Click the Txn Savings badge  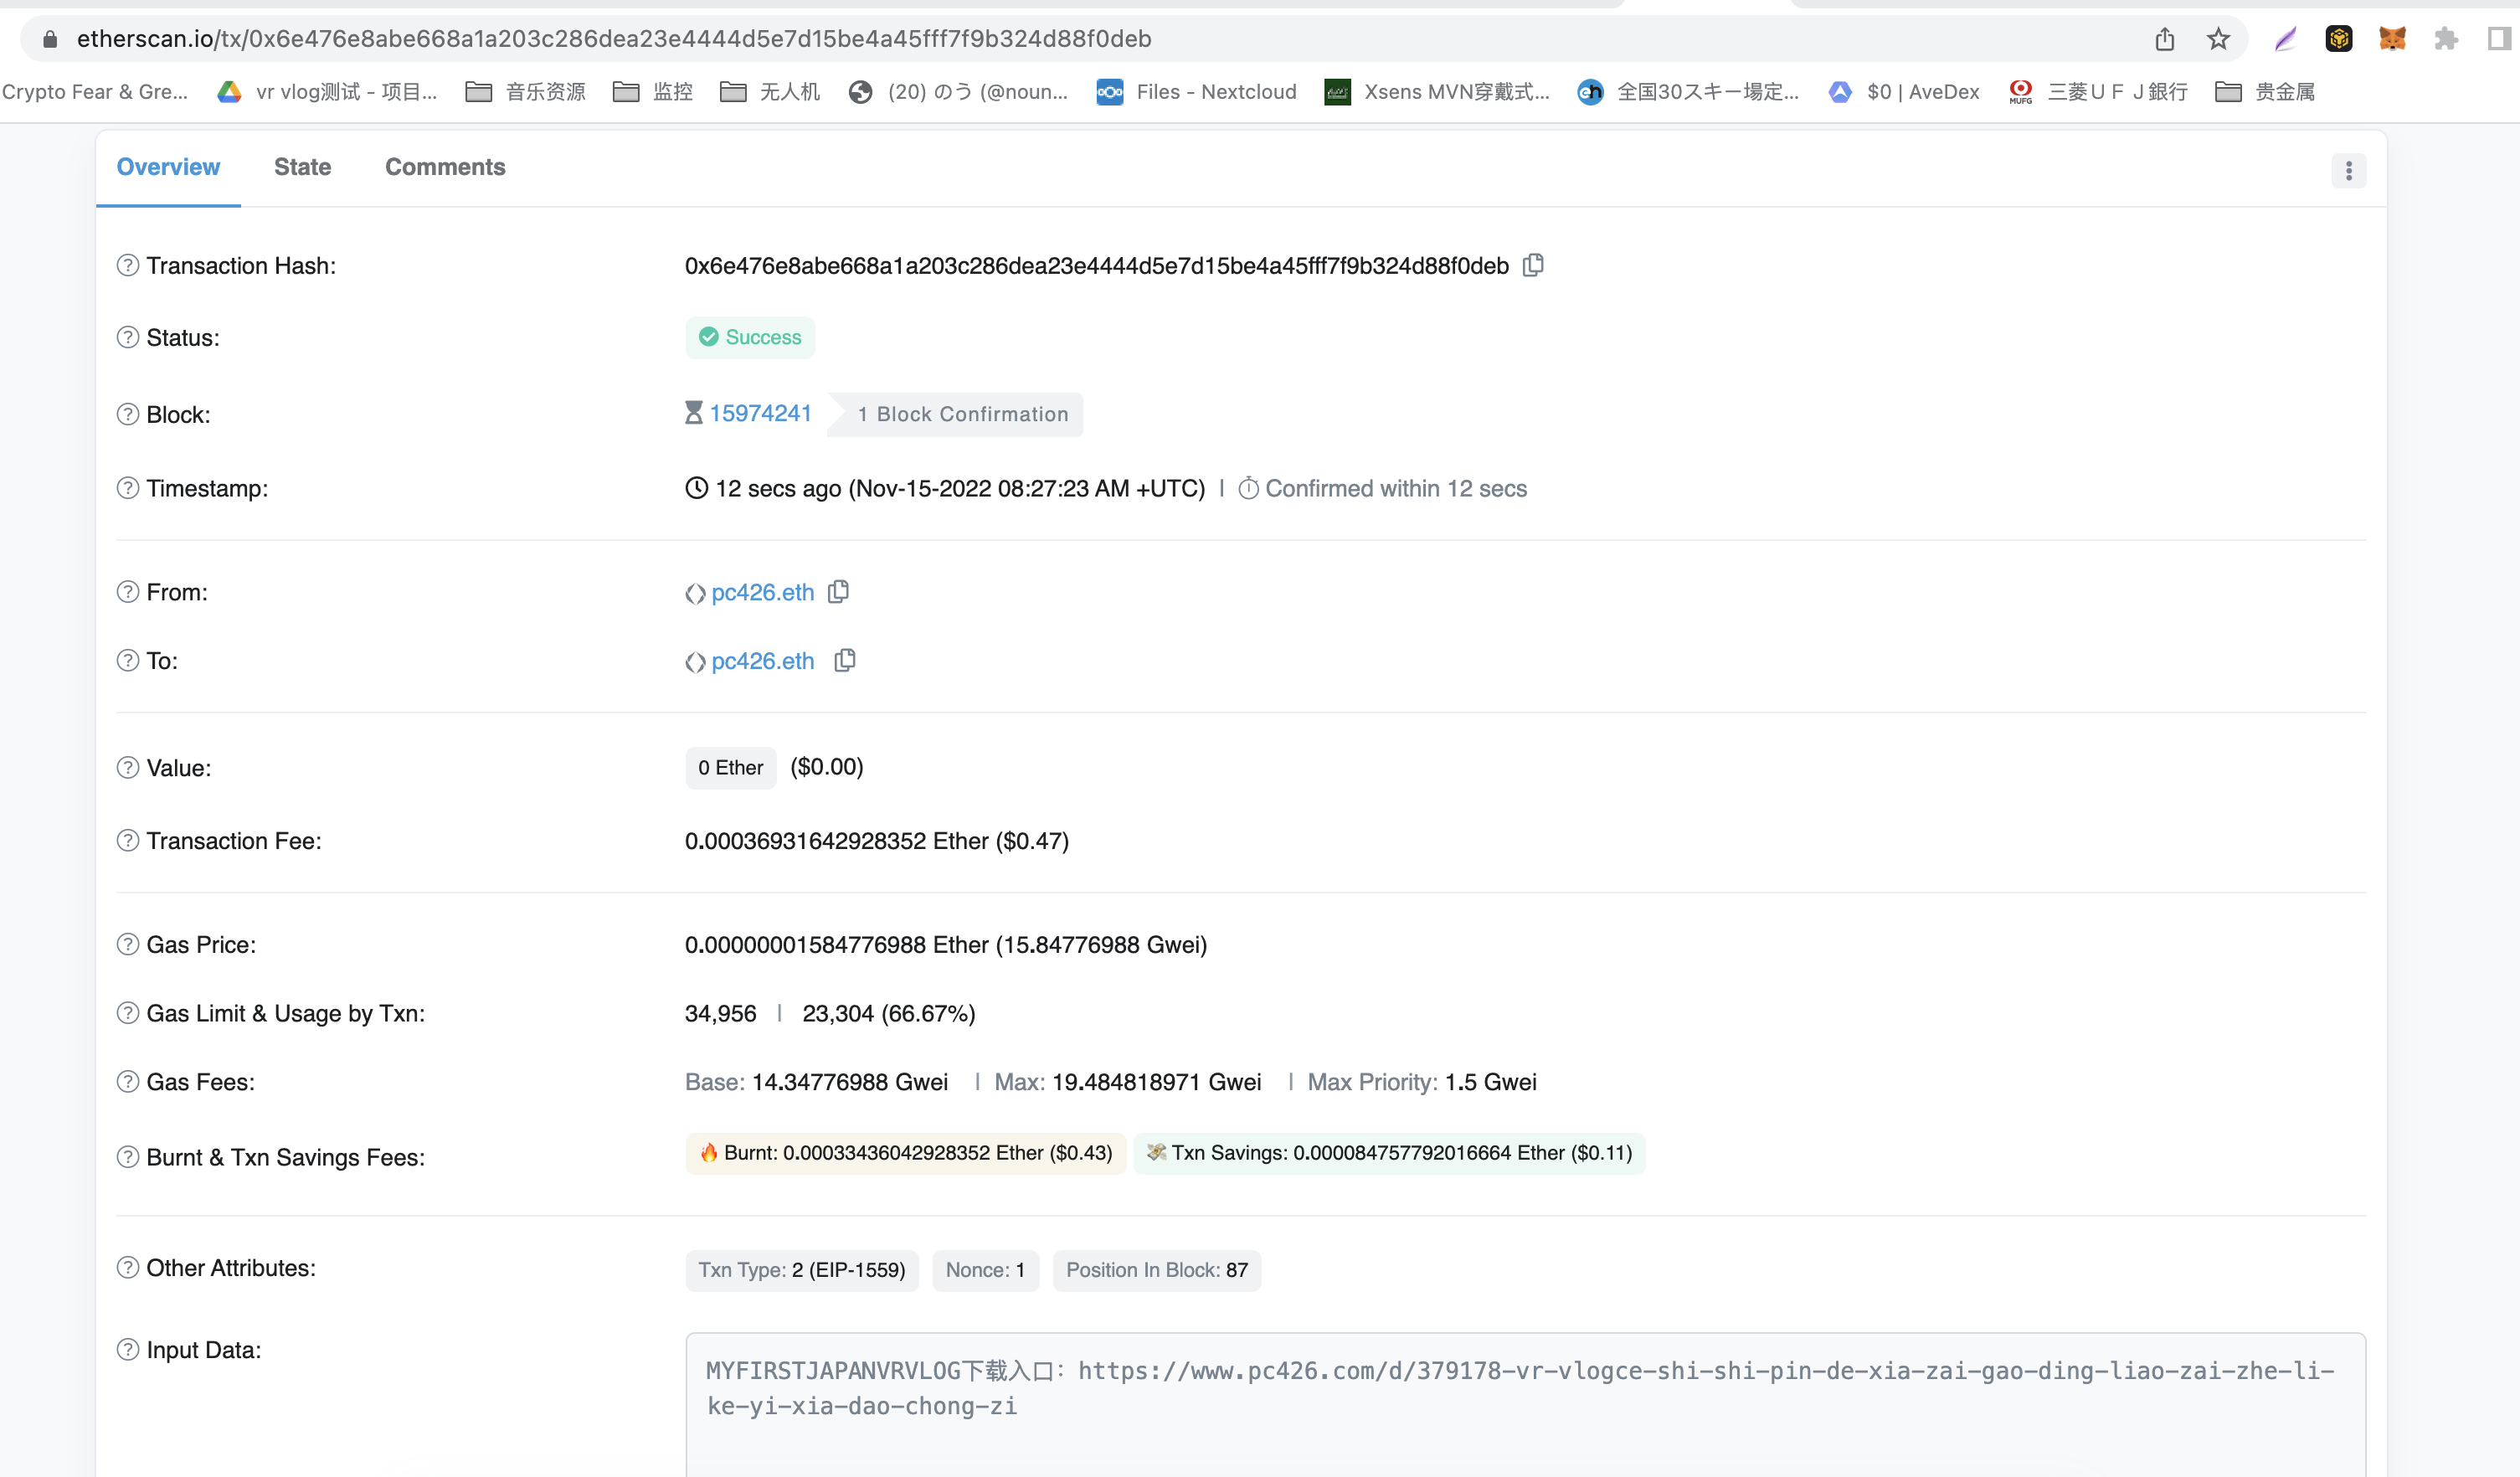pyautogui.click(x=1389, y=1153)
